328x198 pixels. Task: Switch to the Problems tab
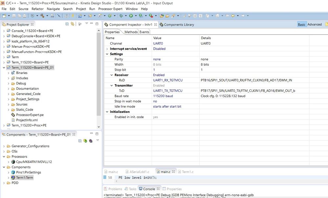point(113,189)
